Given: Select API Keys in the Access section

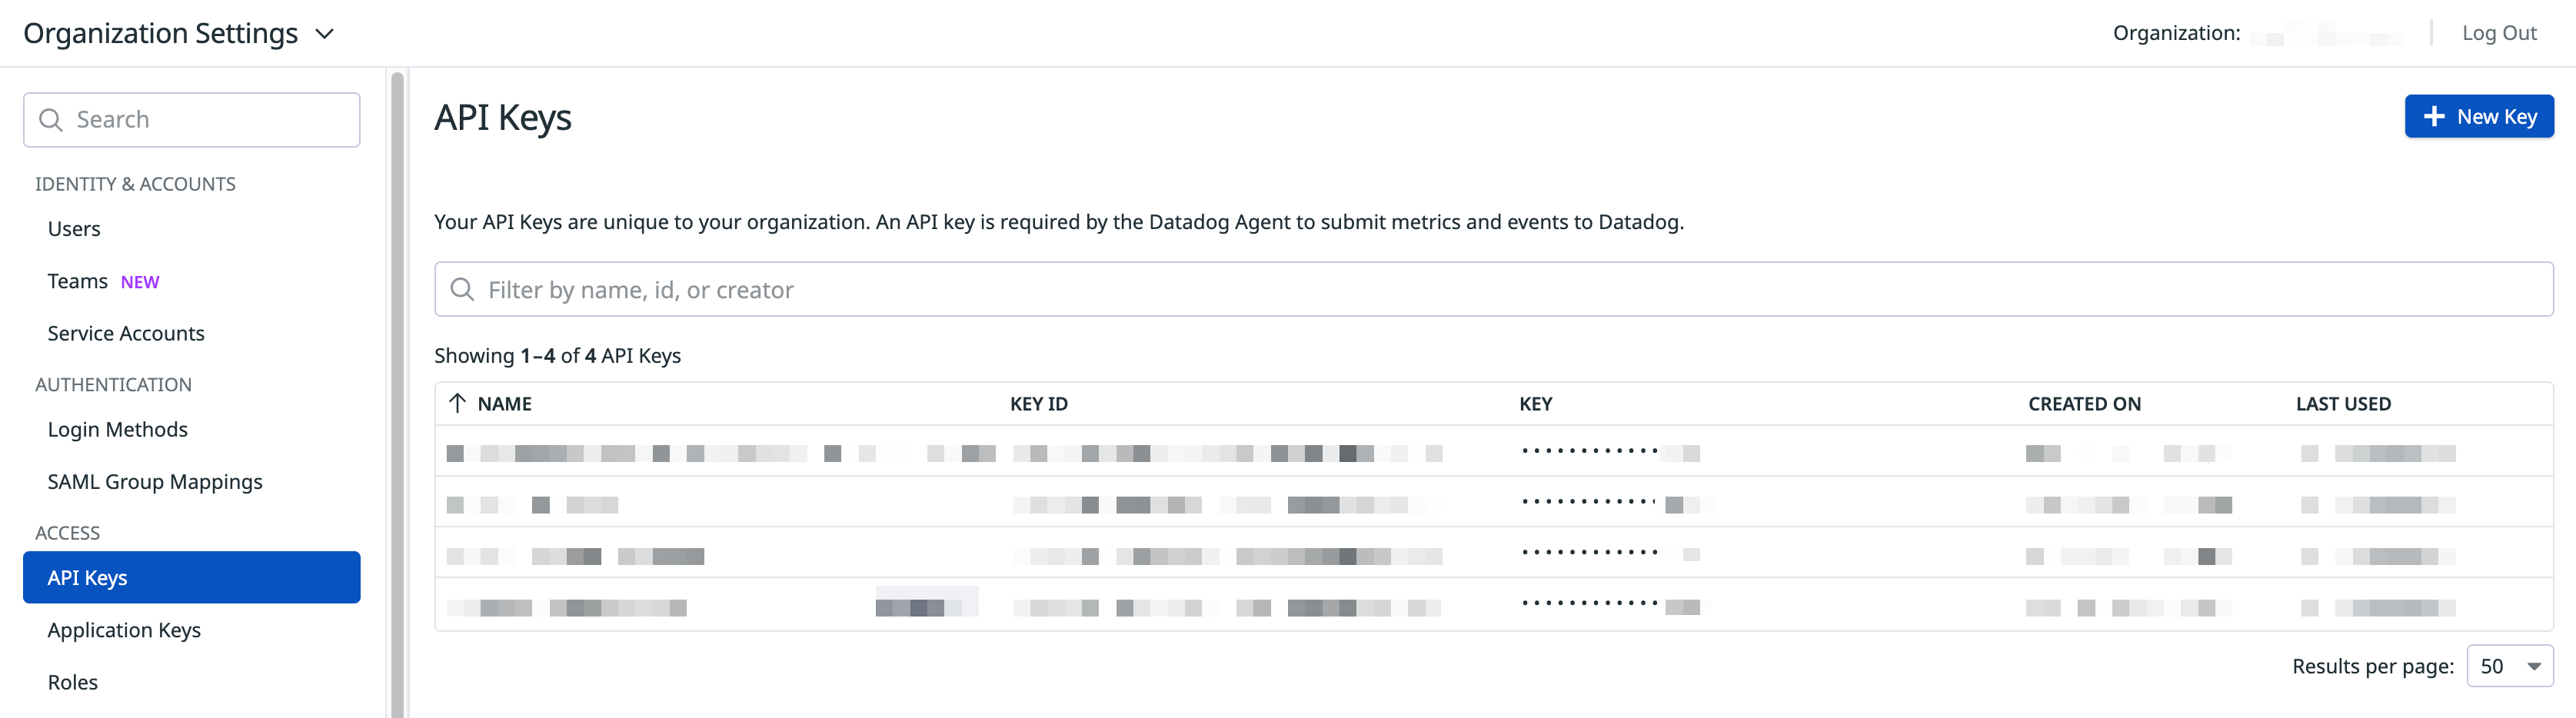Looking at the screenshot, I should pos(87,577).
